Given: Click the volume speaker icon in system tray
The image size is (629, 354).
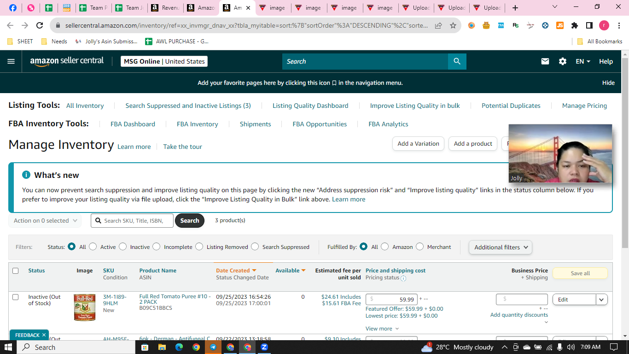Looking at the screenshot, I should point(571,347).
